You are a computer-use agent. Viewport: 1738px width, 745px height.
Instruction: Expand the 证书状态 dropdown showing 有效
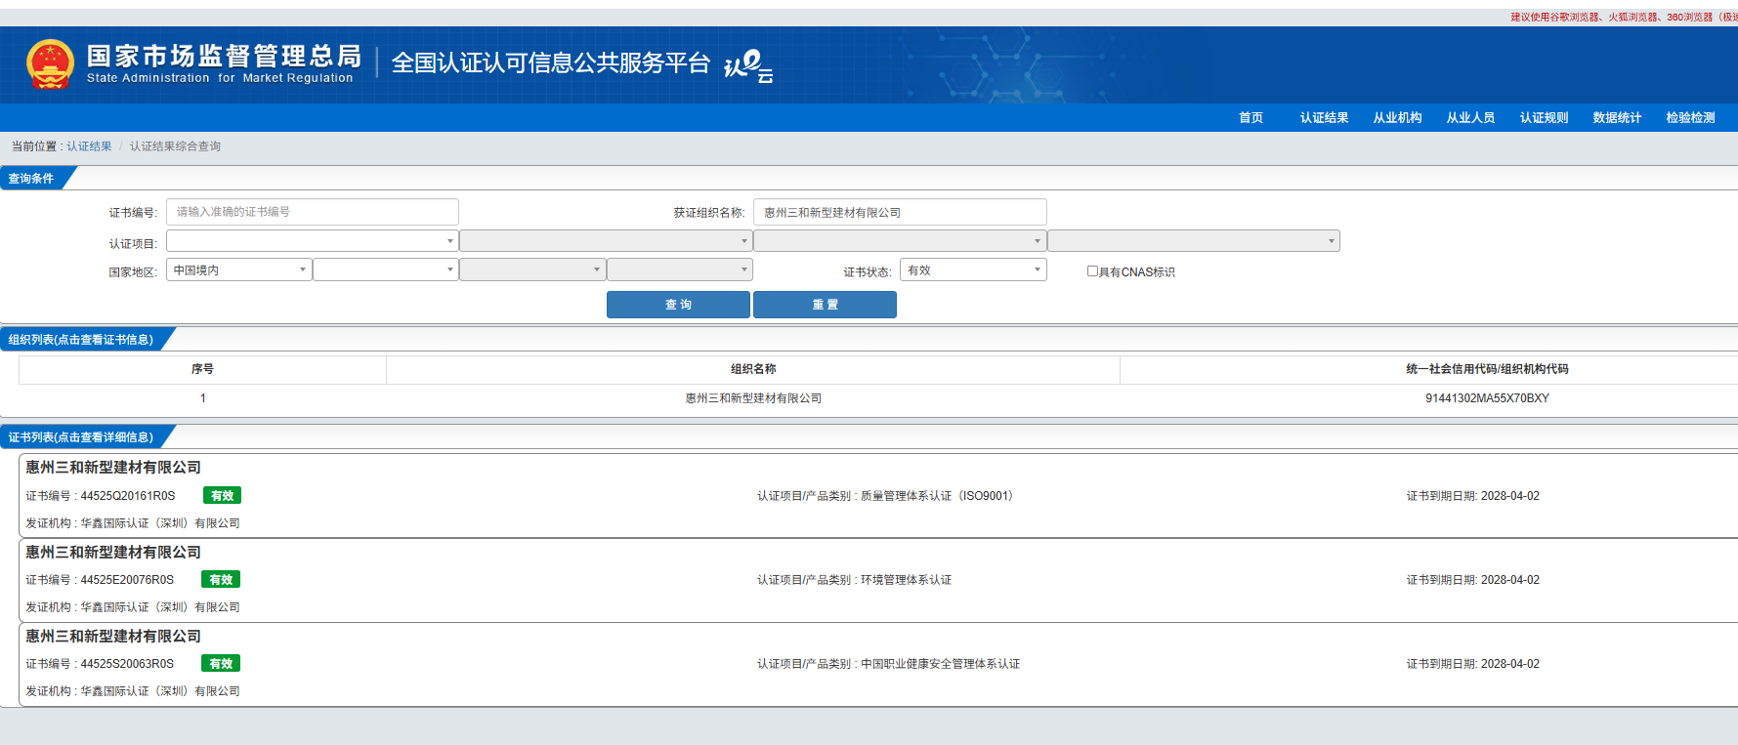pos(972,270)
